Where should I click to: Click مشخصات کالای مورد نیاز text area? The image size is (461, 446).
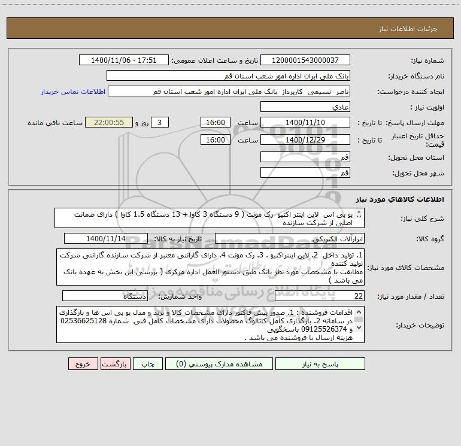[210, 267]
